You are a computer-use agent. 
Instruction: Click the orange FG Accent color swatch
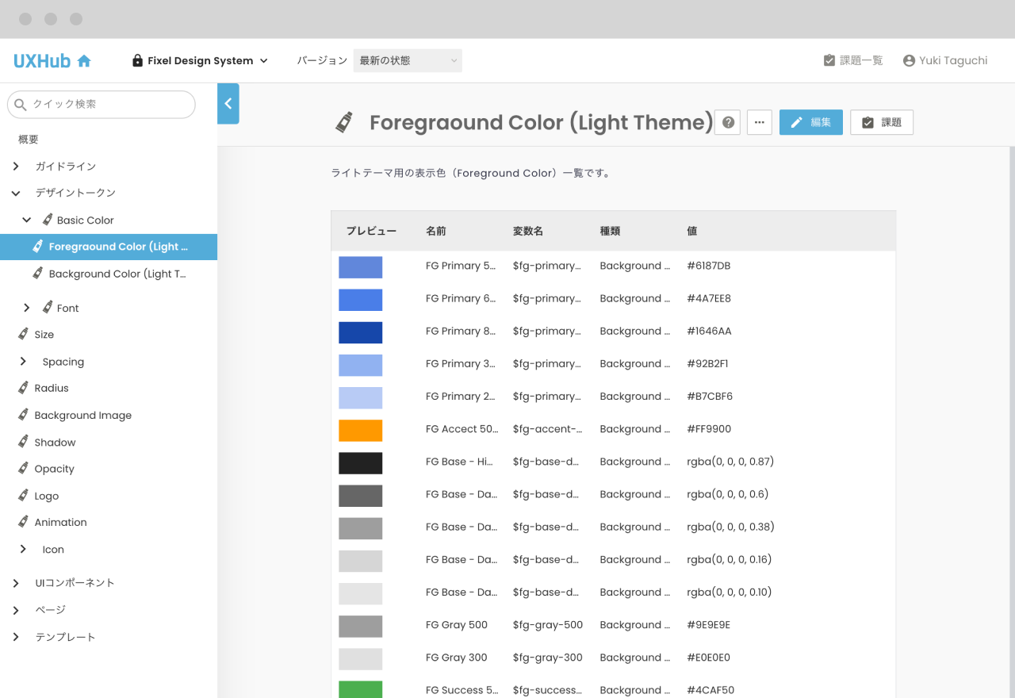360,430
